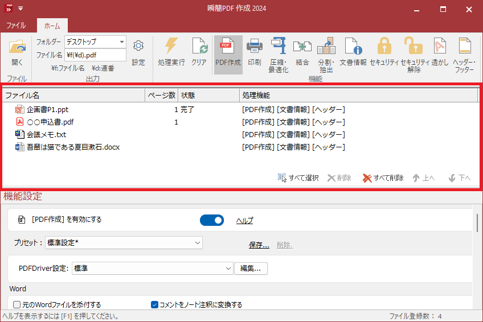Select the Merge (結合) function icon
This screenshot has height=322, width=483.
(x=302, y=47)
